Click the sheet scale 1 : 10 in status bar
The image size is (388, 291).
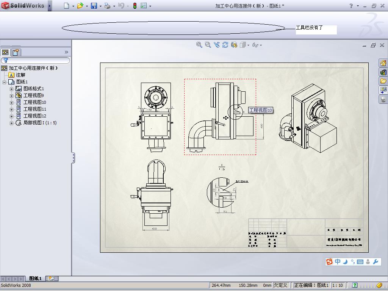[x=338, y=285]
